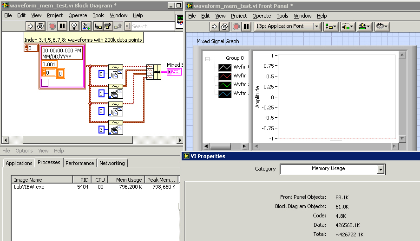Abort execution from Front Panel toolbar
Image resolution: width=420 pixels, height=241 pixels.
click(x=236, y=26)
